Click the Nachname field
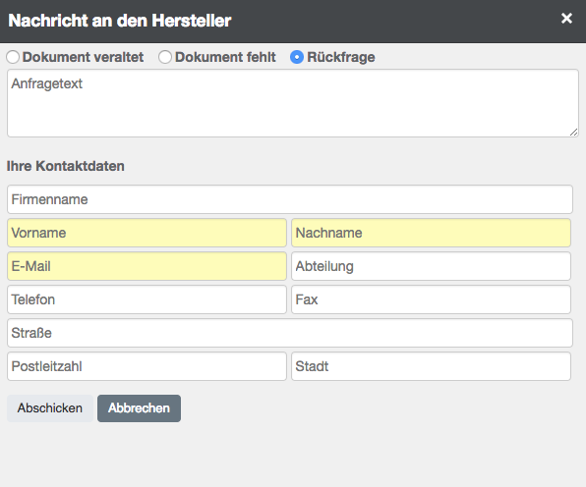 (431, 233)
